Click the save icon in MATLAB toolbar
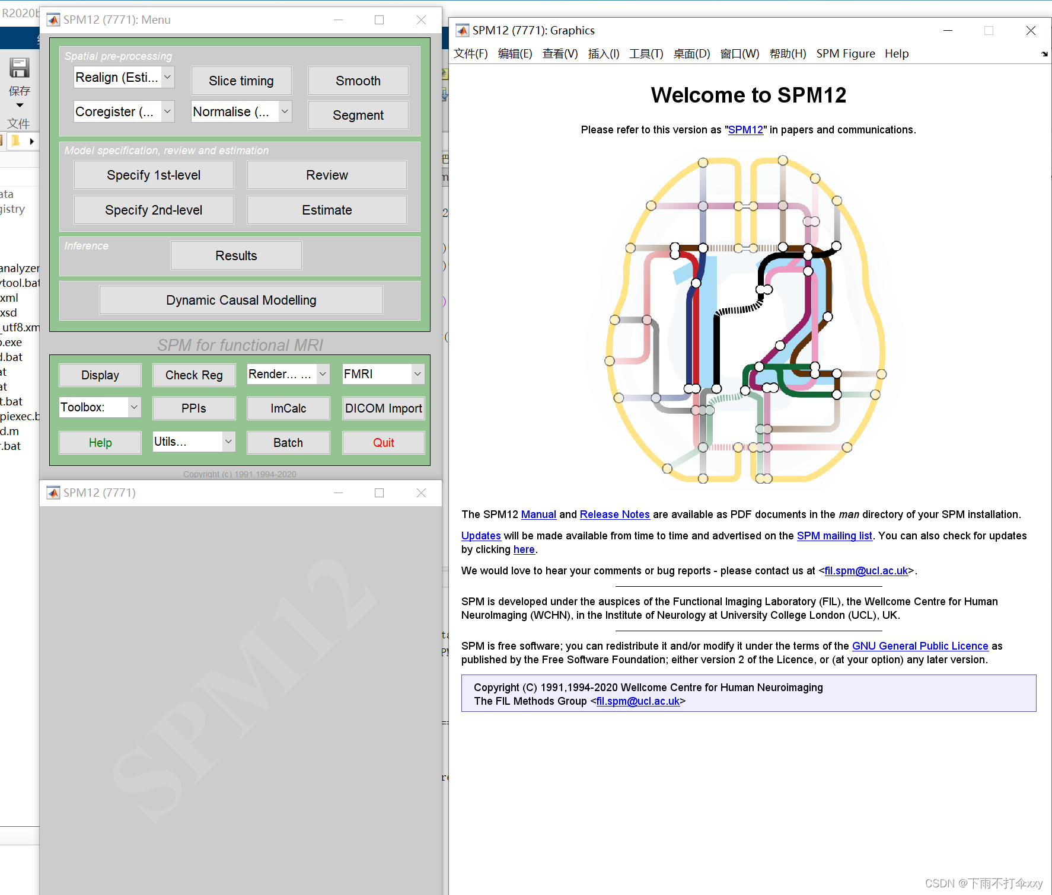 pyautogui.click(x=19, y=68)
